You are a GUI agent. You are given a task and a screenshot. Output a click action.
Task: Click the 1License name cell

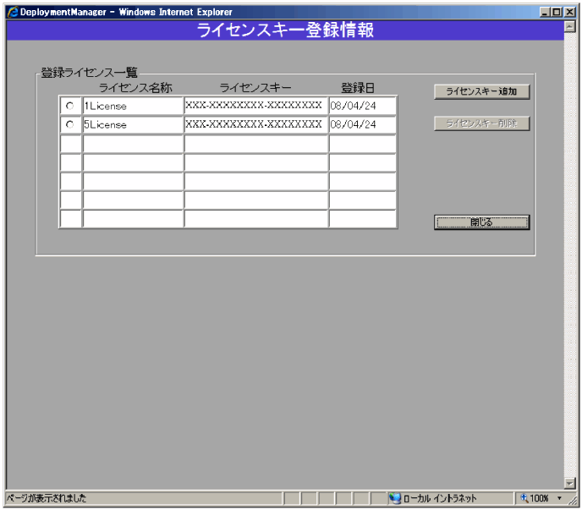click(x=133, y=106)
